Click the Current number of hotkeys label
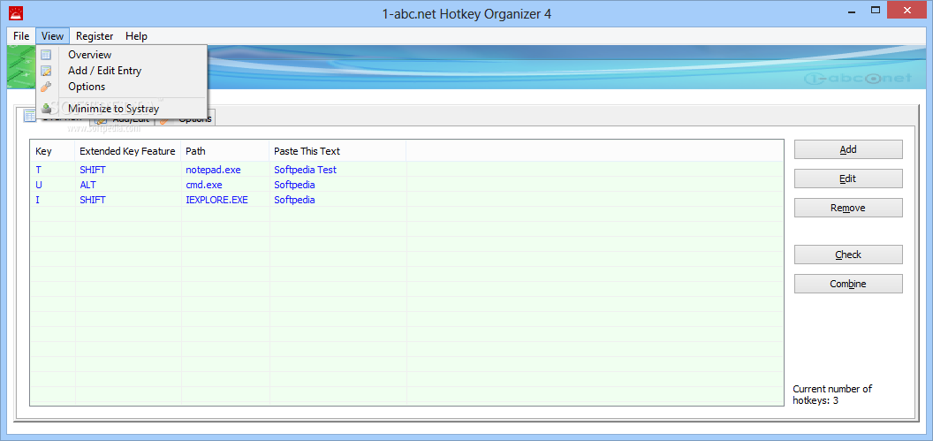Screen dimensions: 933x441 (x=832, y=394)
